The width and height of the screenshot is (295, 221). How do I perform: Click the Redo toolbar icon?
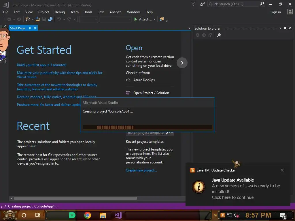(x=69, y=19)
